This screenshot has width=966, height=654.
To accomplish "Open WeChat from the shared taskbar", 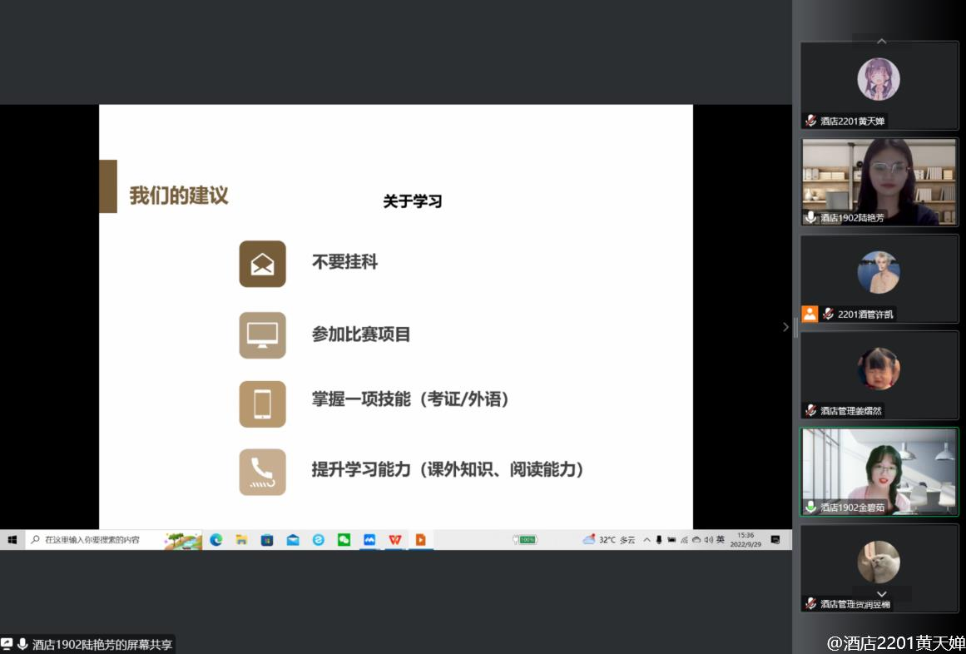I will (344, 539).
